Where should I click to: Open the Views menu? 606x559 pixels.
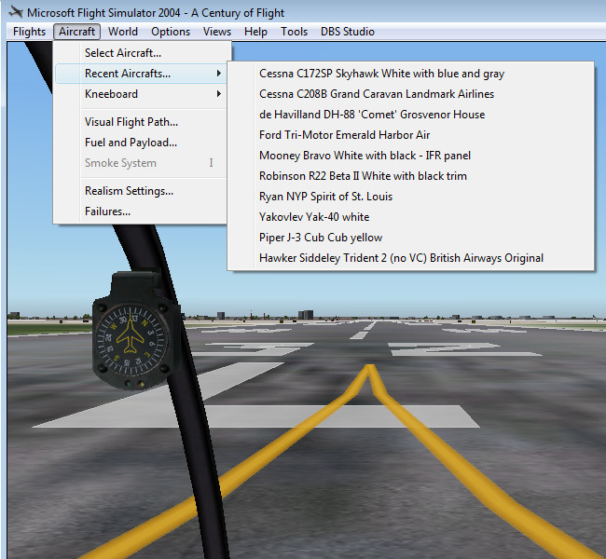[x=217, y=32]
